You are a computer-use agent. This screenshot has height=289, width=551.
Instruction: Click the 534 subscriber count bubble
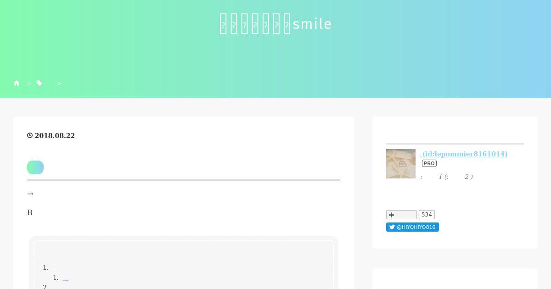tap(427, 215)
